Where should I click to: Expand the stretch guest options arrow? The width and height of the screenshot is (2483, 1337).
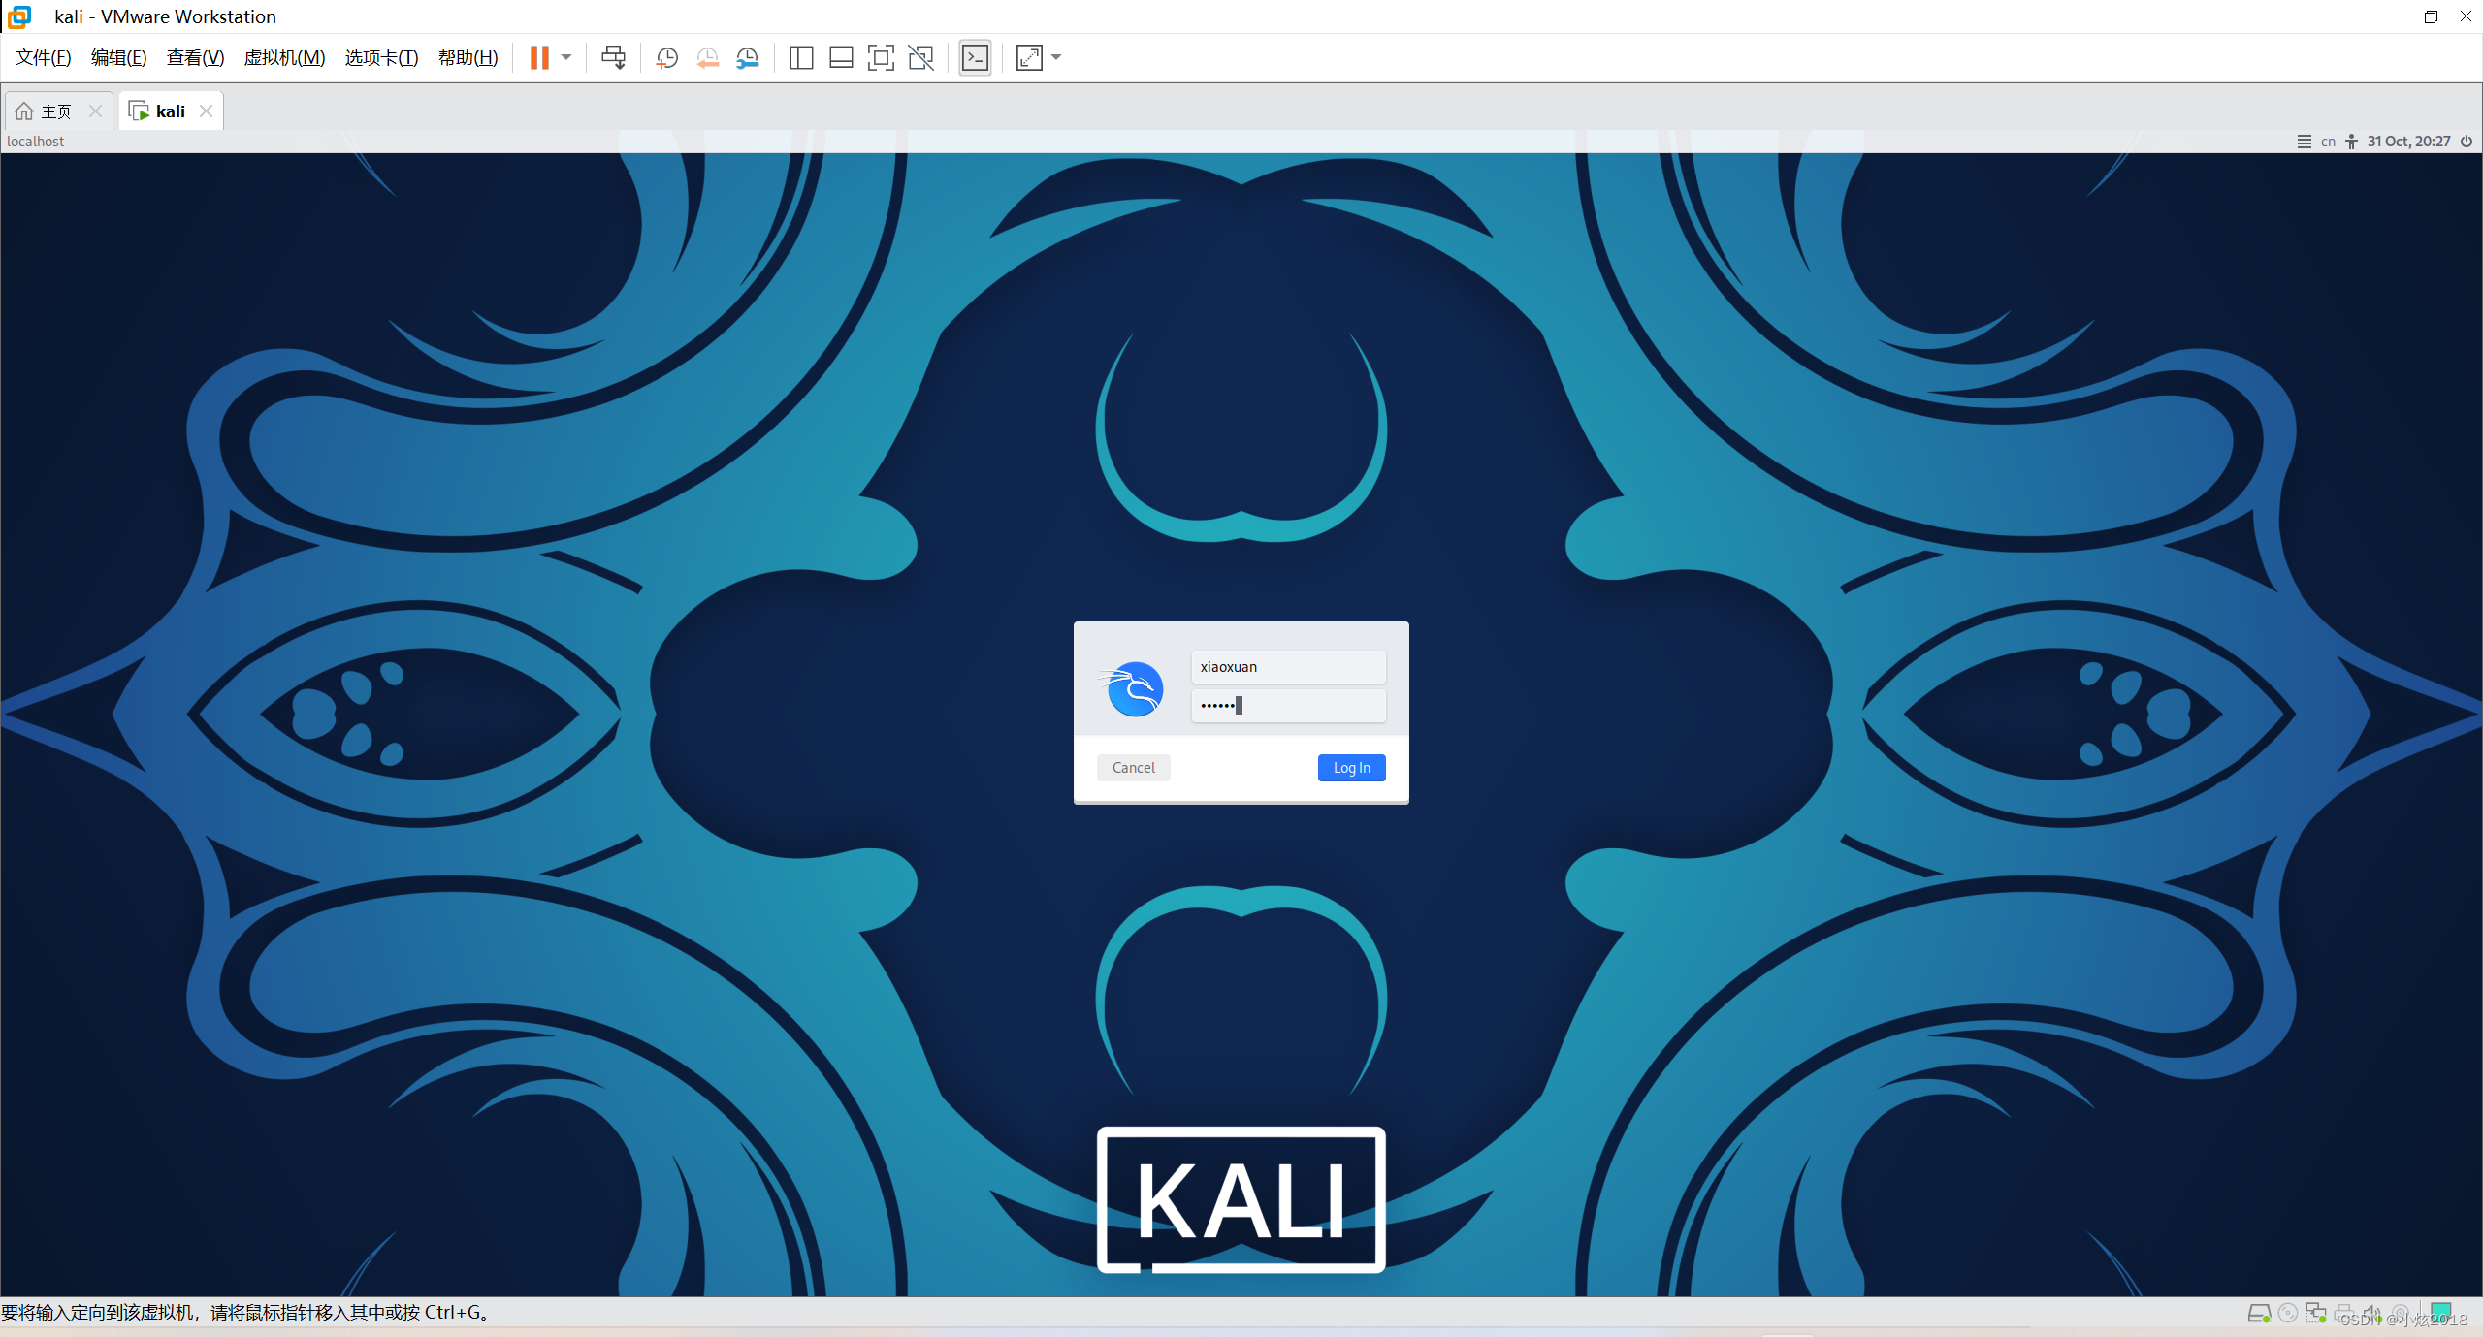(1056, 58)
